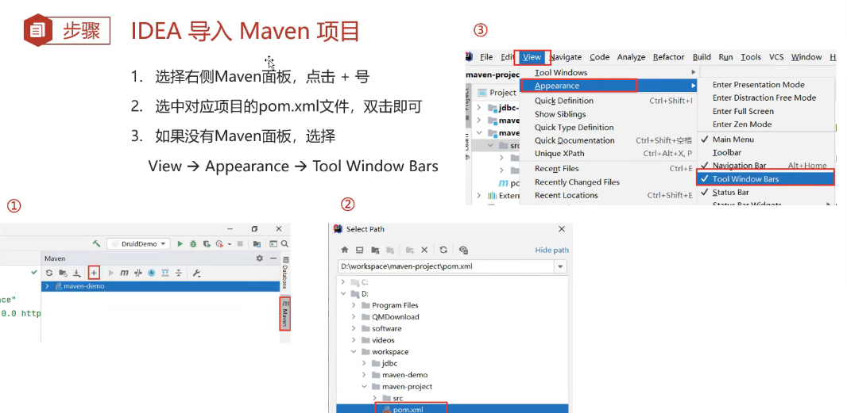847x413 pixels.
Task: Click the Add Maven Projects plus icon
Action: 94,273
